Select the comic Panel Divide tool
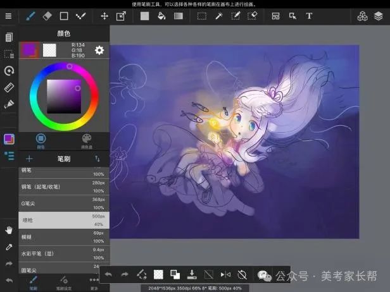 click(275, 16)
